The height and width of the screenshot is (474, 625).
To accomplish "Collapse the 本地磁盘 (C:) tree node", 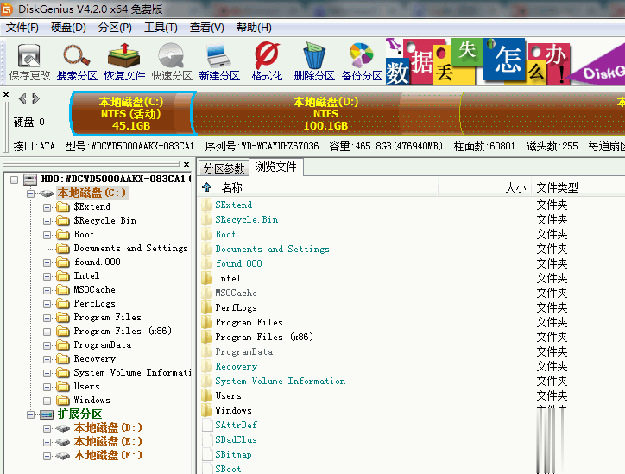I will pyautogui.click(x=31, y=193).
